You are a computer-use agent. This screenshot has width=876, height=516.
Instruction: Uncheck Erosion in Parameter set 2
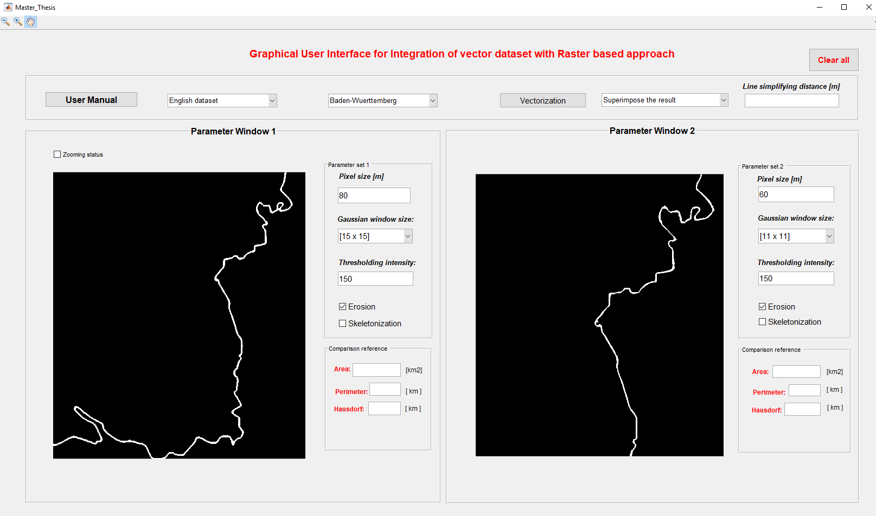[x=762, y=307]
